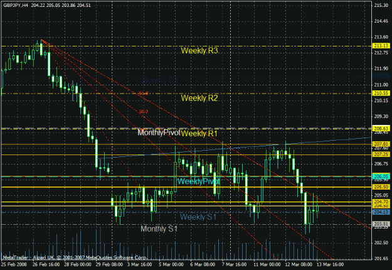Viewport: 392px width, 270px height.
Task: Select the Weekly S1 label
Action: pyautogui.click(x=198, y=217)
